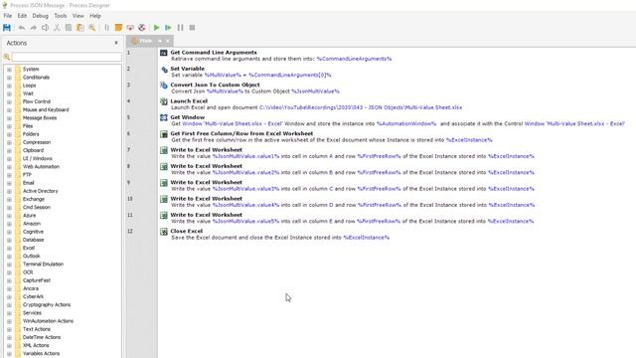
Task: Click the Get First Free Column/Row icon
Action: (164, 134)
